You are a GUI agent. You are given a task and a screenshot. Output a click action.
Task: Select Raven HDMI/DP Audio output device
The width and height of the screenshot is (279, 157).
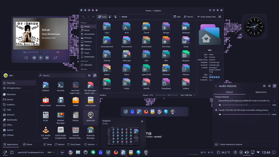coord(216,100)
